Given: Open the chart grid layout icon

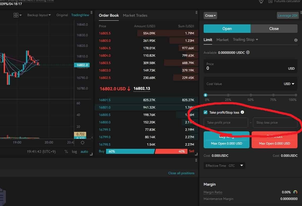Looking at the screenshot, I should coord(16,15).
